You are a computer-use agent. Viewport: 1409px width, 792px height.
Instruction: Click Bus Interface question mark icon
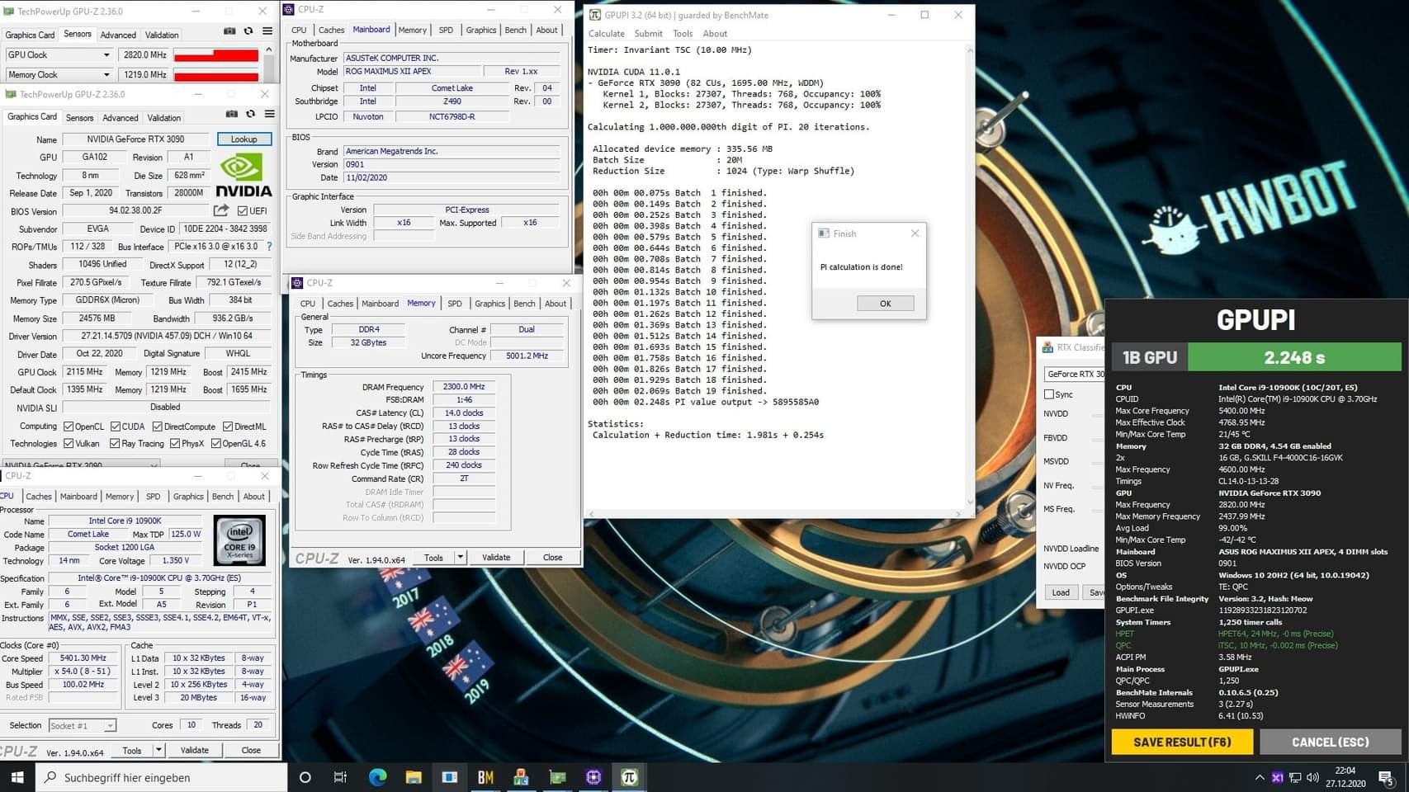coord(269,247)
